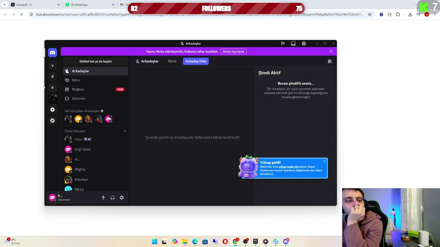Open server icon labeled v
Viewport: 440px width, 247px height.
point(52,65)
